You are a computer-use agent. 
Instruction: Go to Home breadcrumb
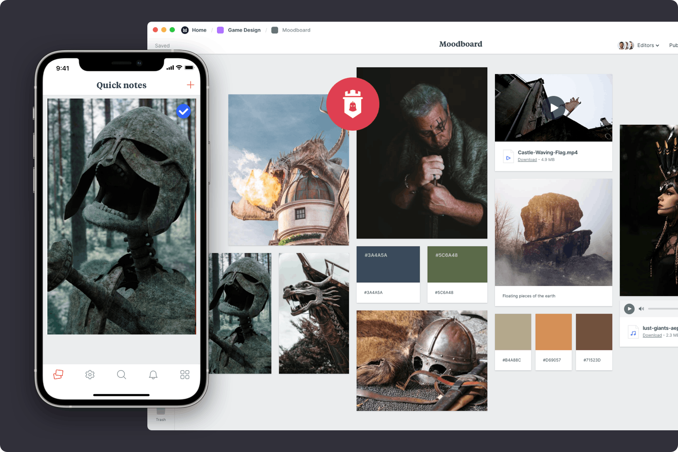199,30
